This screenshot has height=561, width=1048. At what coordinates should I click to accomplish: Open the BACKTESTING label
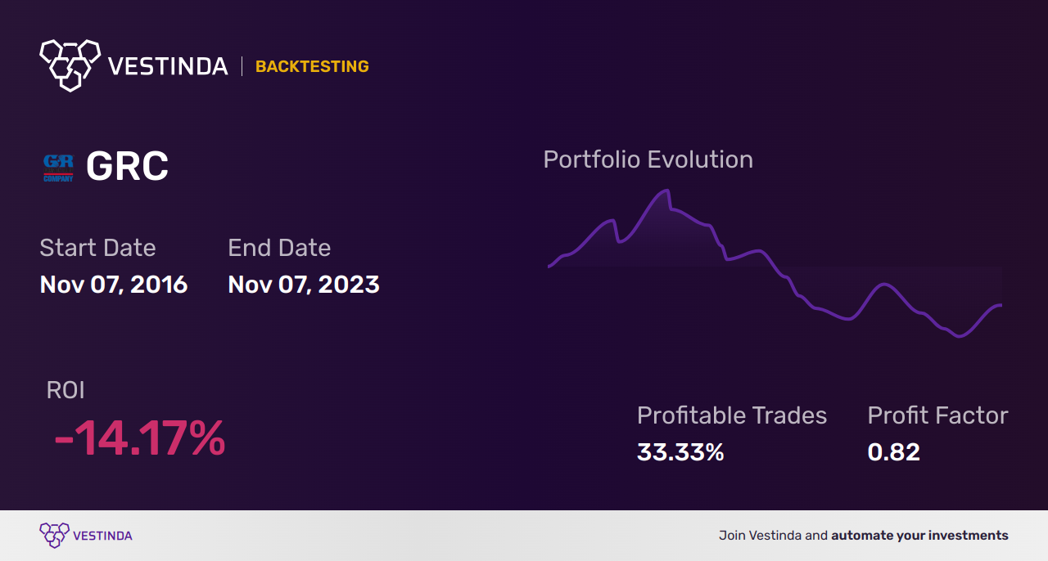[x=312, y=66]
